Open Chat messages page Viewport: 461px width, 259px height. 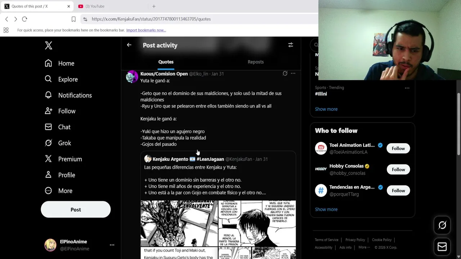tap(58, 127)
